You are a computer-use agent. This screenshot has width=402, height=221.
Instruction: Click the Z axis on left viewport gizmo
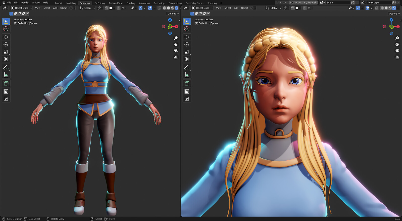[x=170, y=20]
